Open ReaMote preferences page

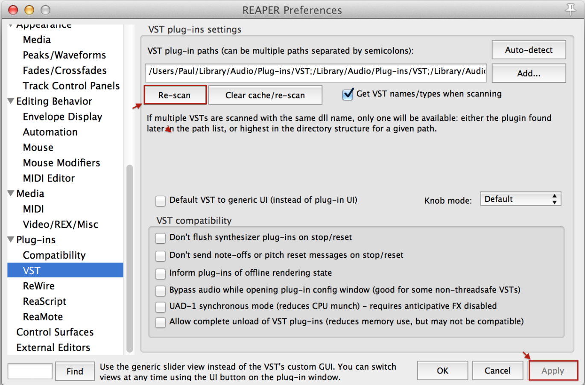[43, 316]
